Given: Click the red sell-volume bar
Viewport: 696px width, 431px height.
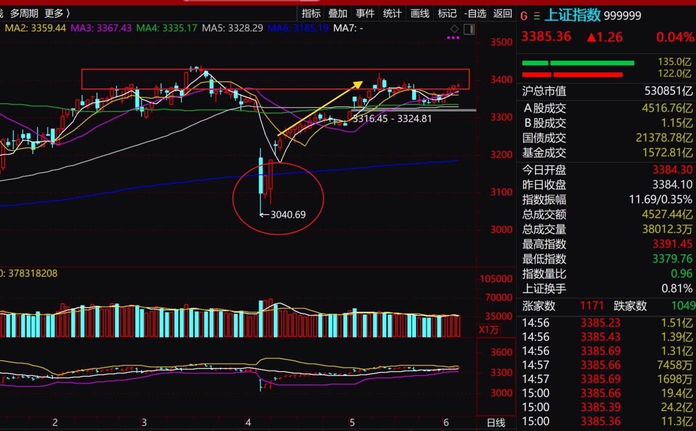Looking at the screenshot, I should (572, 74).
